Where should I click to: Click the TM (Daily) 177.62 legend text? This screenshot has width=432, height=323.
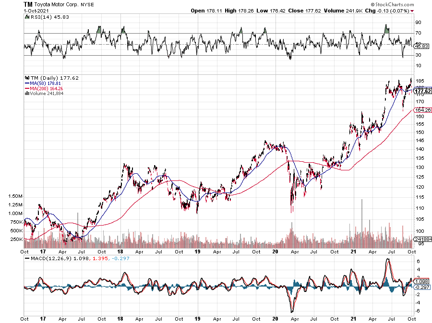(x=55, y=78)
